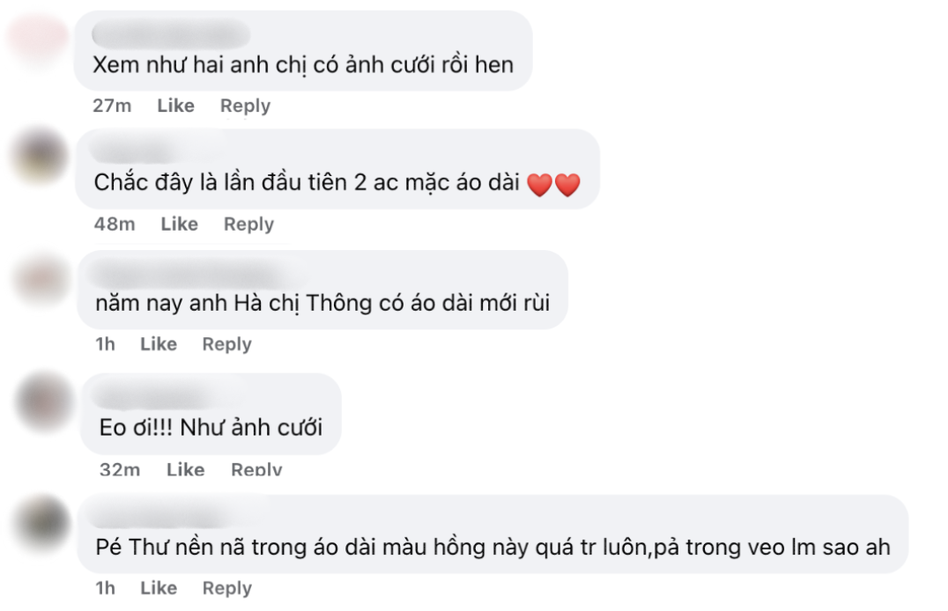Like the Pé Thư nền nã comment
The height and width of the screenshot is (611, 948).
(159, 587)
